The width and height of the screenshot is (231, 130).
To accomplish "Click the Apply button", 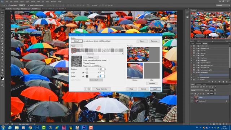I will [155, 89].
